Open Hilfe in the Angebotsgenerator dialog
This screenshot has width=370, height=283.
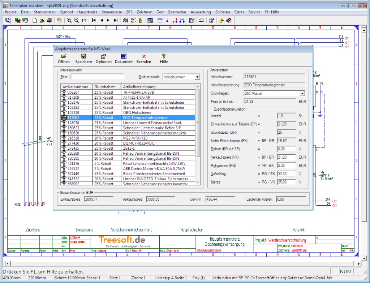164,56
